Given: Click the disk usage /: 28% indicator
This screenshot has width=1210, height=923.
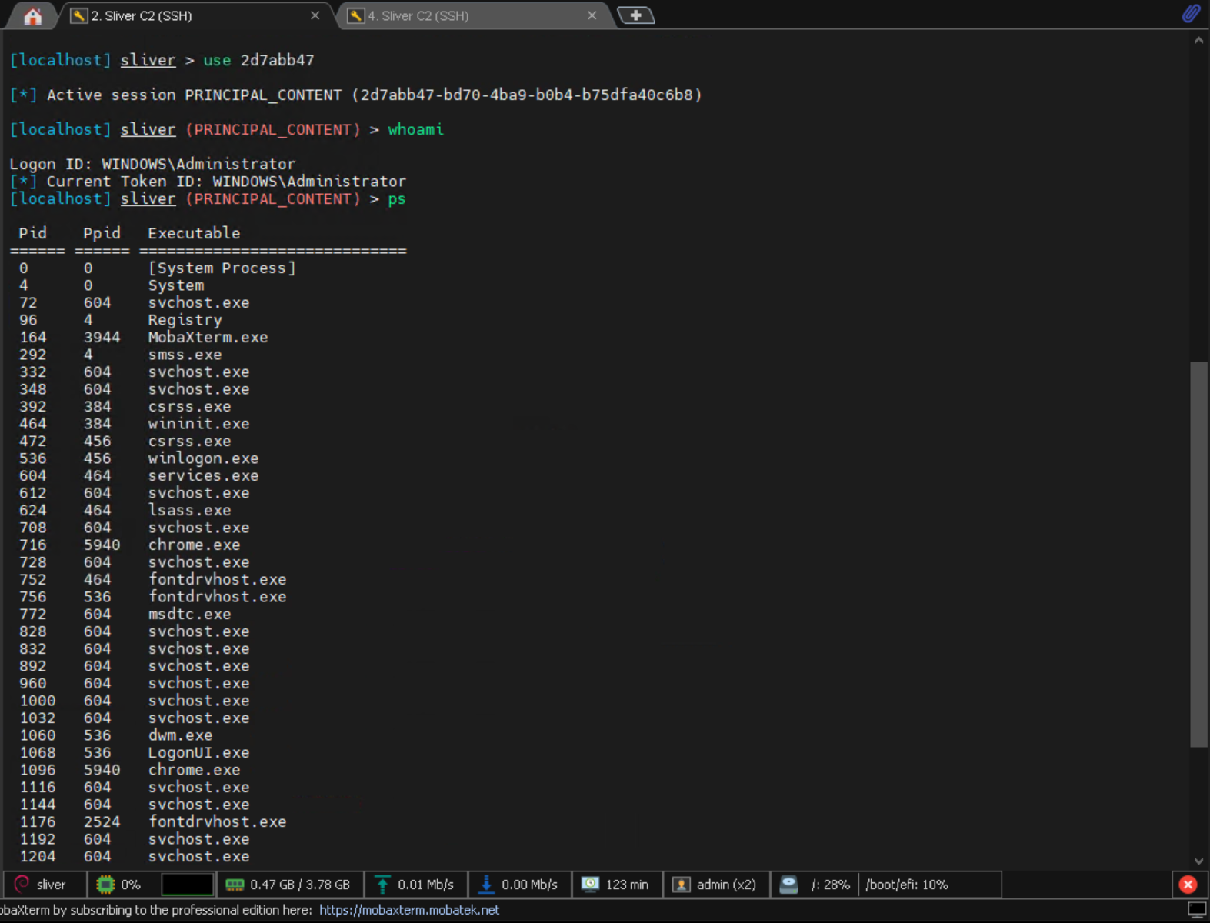Looking at the screenshot, I should [815, 885].
